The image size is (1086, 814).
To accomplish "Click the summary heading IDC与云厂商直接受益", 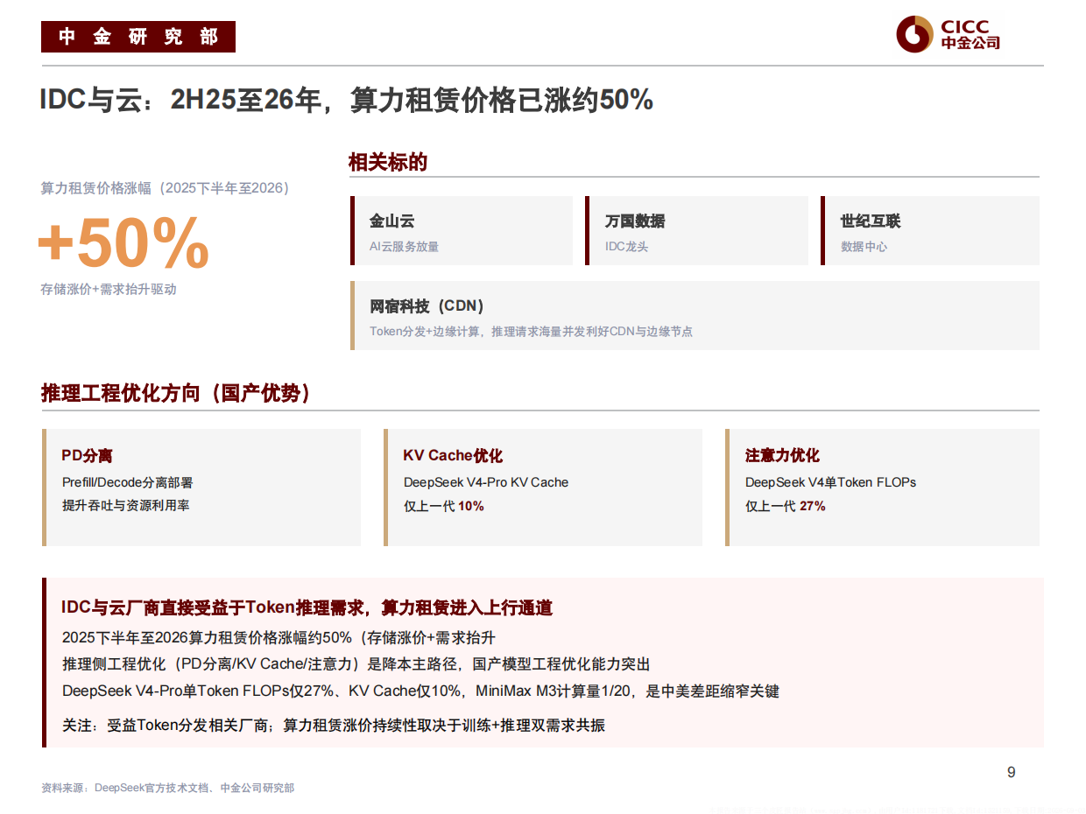I will click(307, 607).
